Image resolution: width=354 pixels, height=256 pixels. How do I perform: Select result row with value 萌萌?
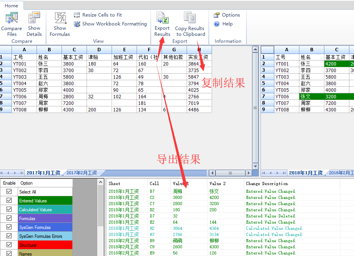point(230,241)
